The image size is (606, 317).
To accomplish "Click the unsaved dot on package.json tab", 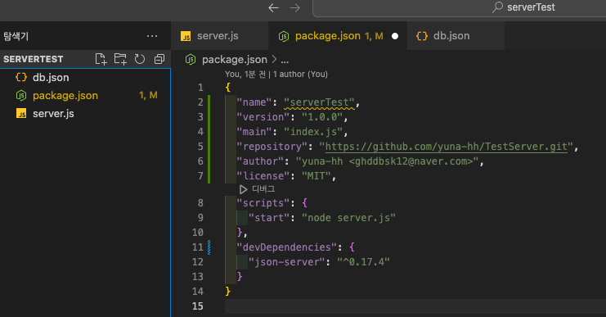I will pyautogui.click(x=395, y=36).
